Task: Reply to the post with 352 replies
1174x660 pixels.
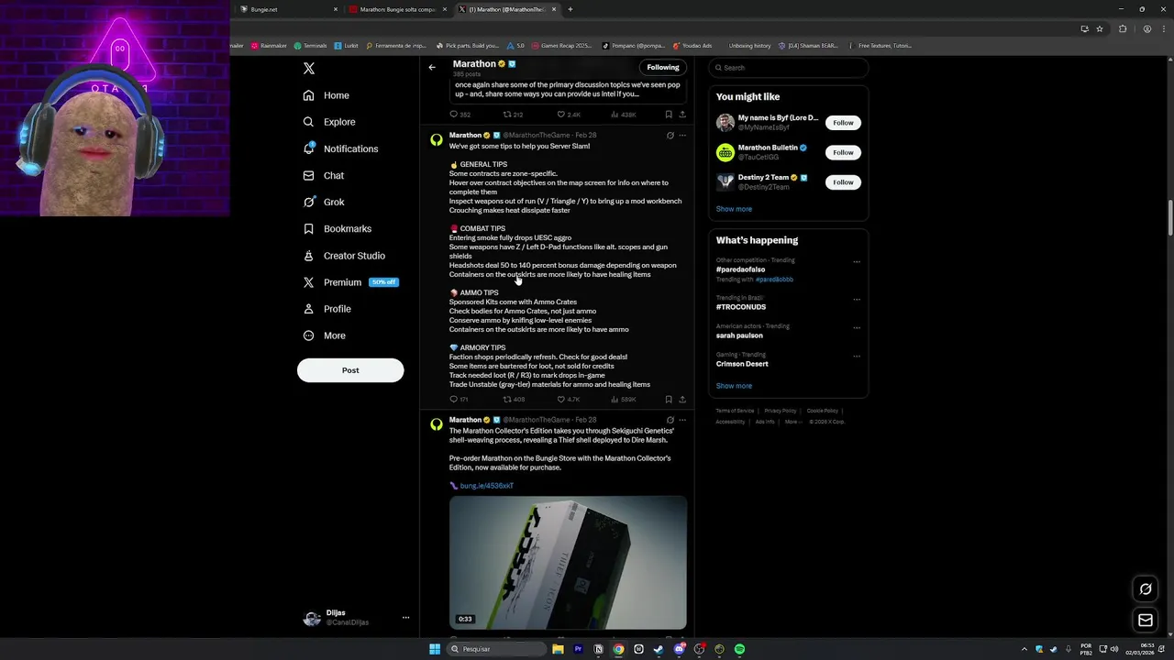Action: click(460, 115)
